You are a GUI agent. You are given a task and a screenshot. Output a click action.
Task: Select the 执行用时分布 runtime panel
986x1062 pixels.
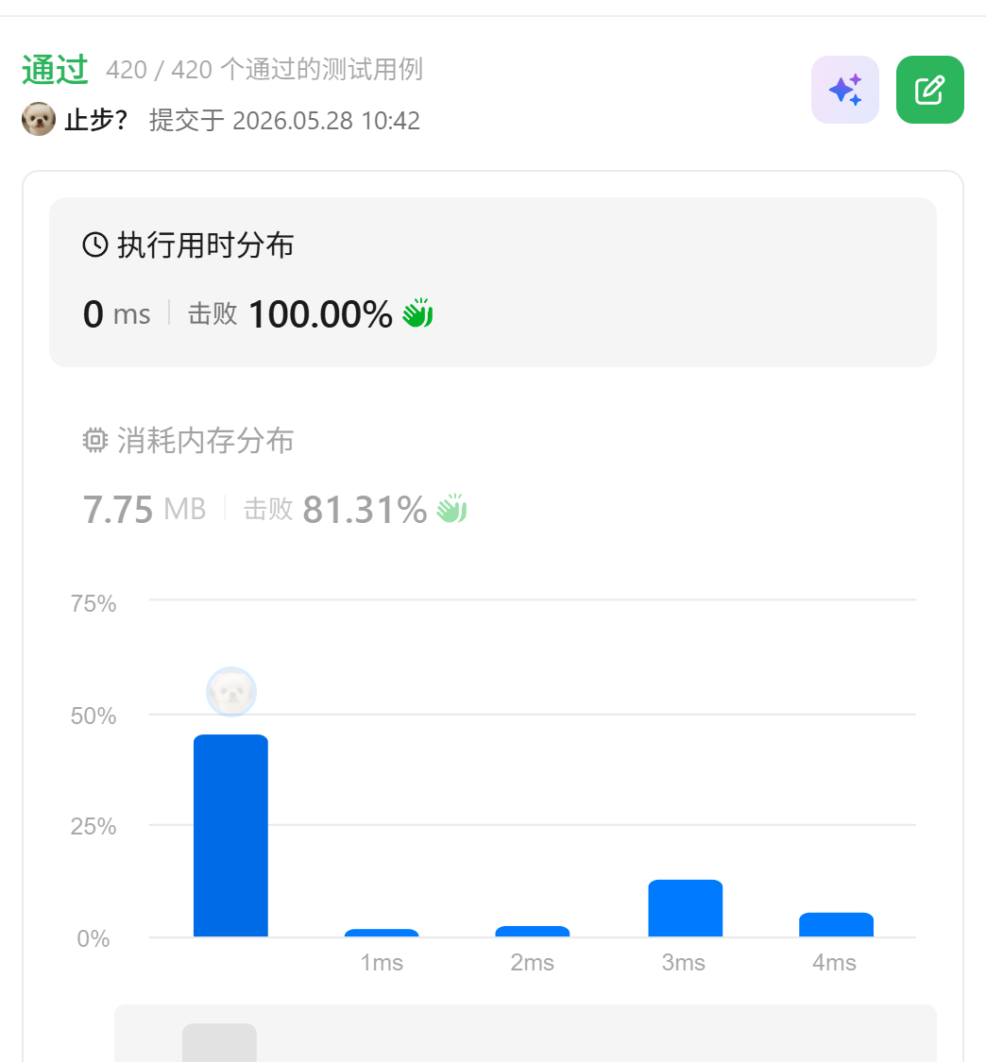493,281
